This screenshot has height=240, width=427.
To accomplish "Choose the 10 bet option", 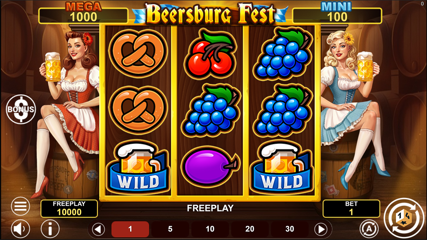I will (210, 229).
